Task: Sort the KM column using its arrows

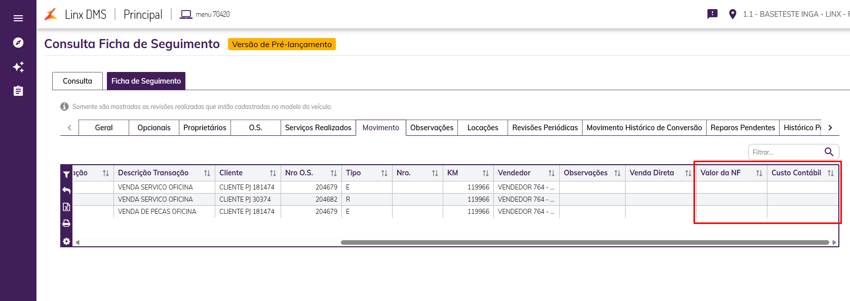Action: (x=485, y=173)
